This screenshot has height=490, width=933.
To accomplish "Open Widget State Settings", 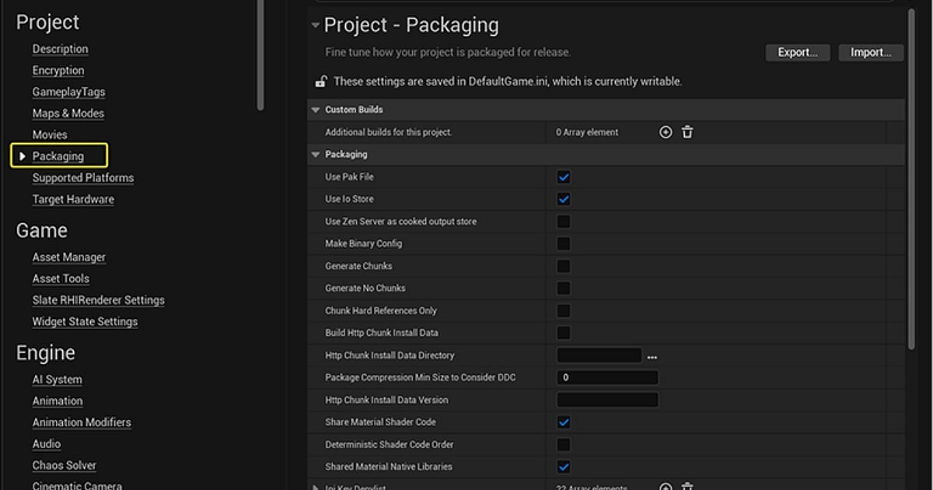I will click(85, 322).
